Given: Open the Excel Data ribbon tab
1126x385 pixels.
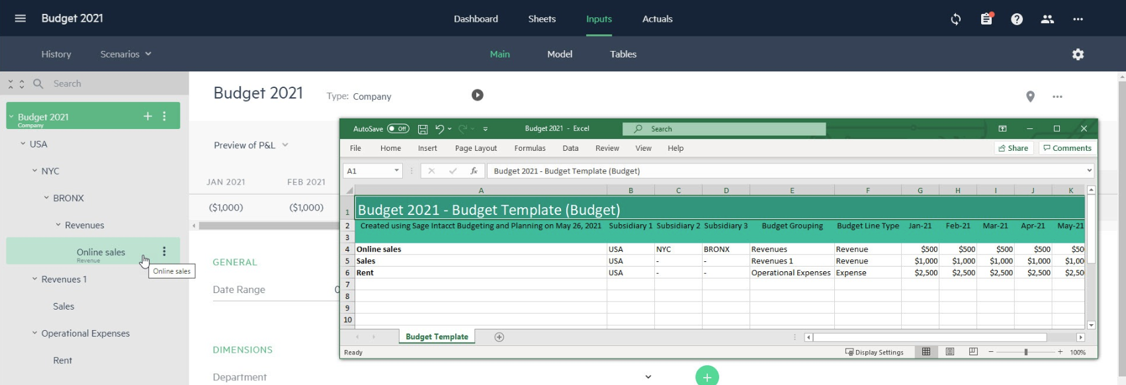Looking at the screenshot, I should click(570, 148).
